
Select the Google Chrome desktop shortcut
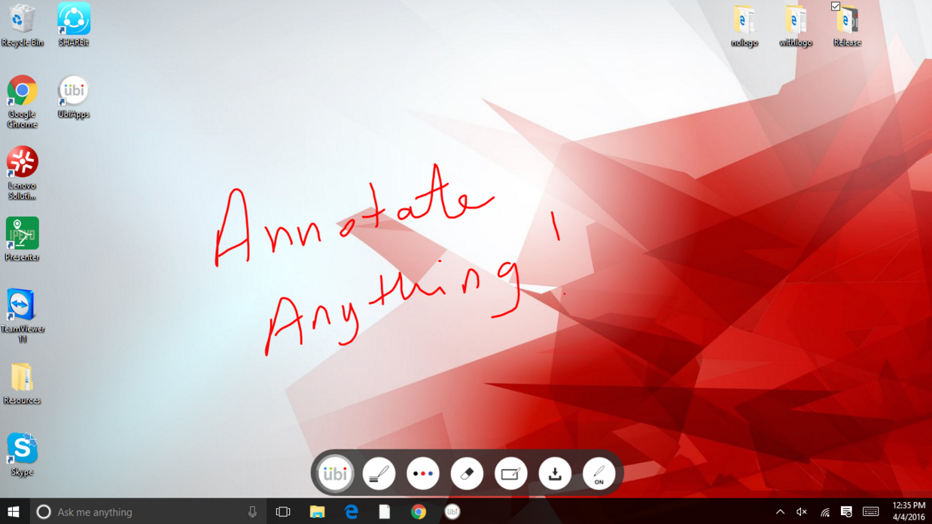click(x=22, y=102)
